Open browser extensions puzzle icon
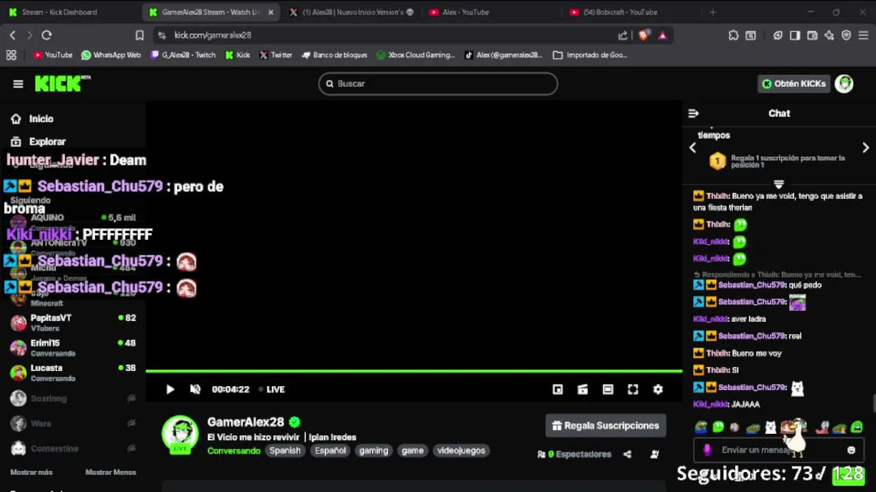The height and width of the screenshot is (492, 876). click(x=734, y=35)
